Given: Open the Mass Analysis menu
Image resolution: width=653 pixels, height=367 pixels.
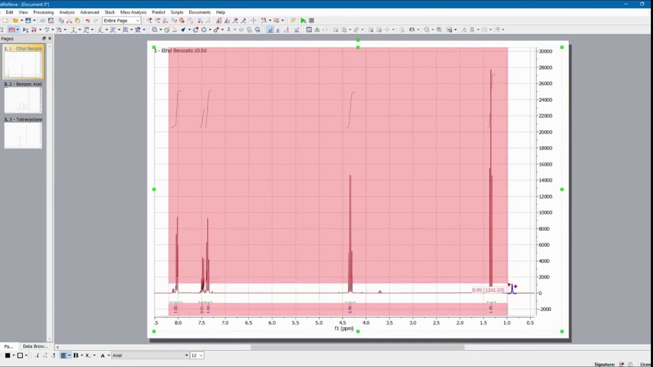Looking at the screenshot, I should click(133, 12).
